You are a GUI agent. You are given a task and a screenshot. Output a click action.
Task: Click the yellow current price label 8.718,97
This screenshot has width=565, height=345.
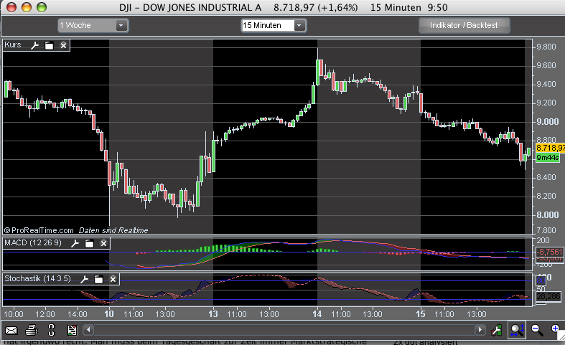[550, 148]
